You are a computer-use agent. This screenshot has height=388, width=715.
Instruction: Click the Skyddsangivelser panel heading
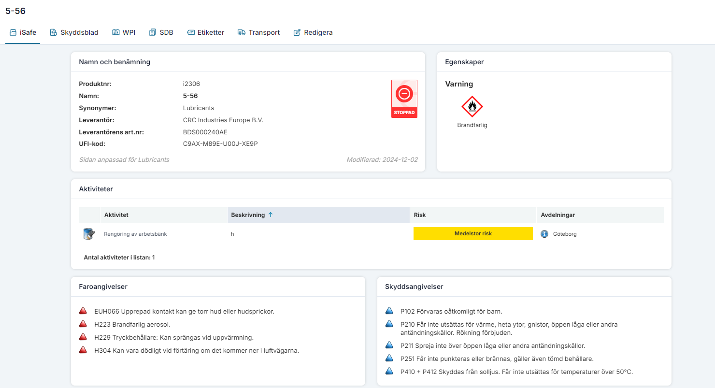click(x=414, y=287)
